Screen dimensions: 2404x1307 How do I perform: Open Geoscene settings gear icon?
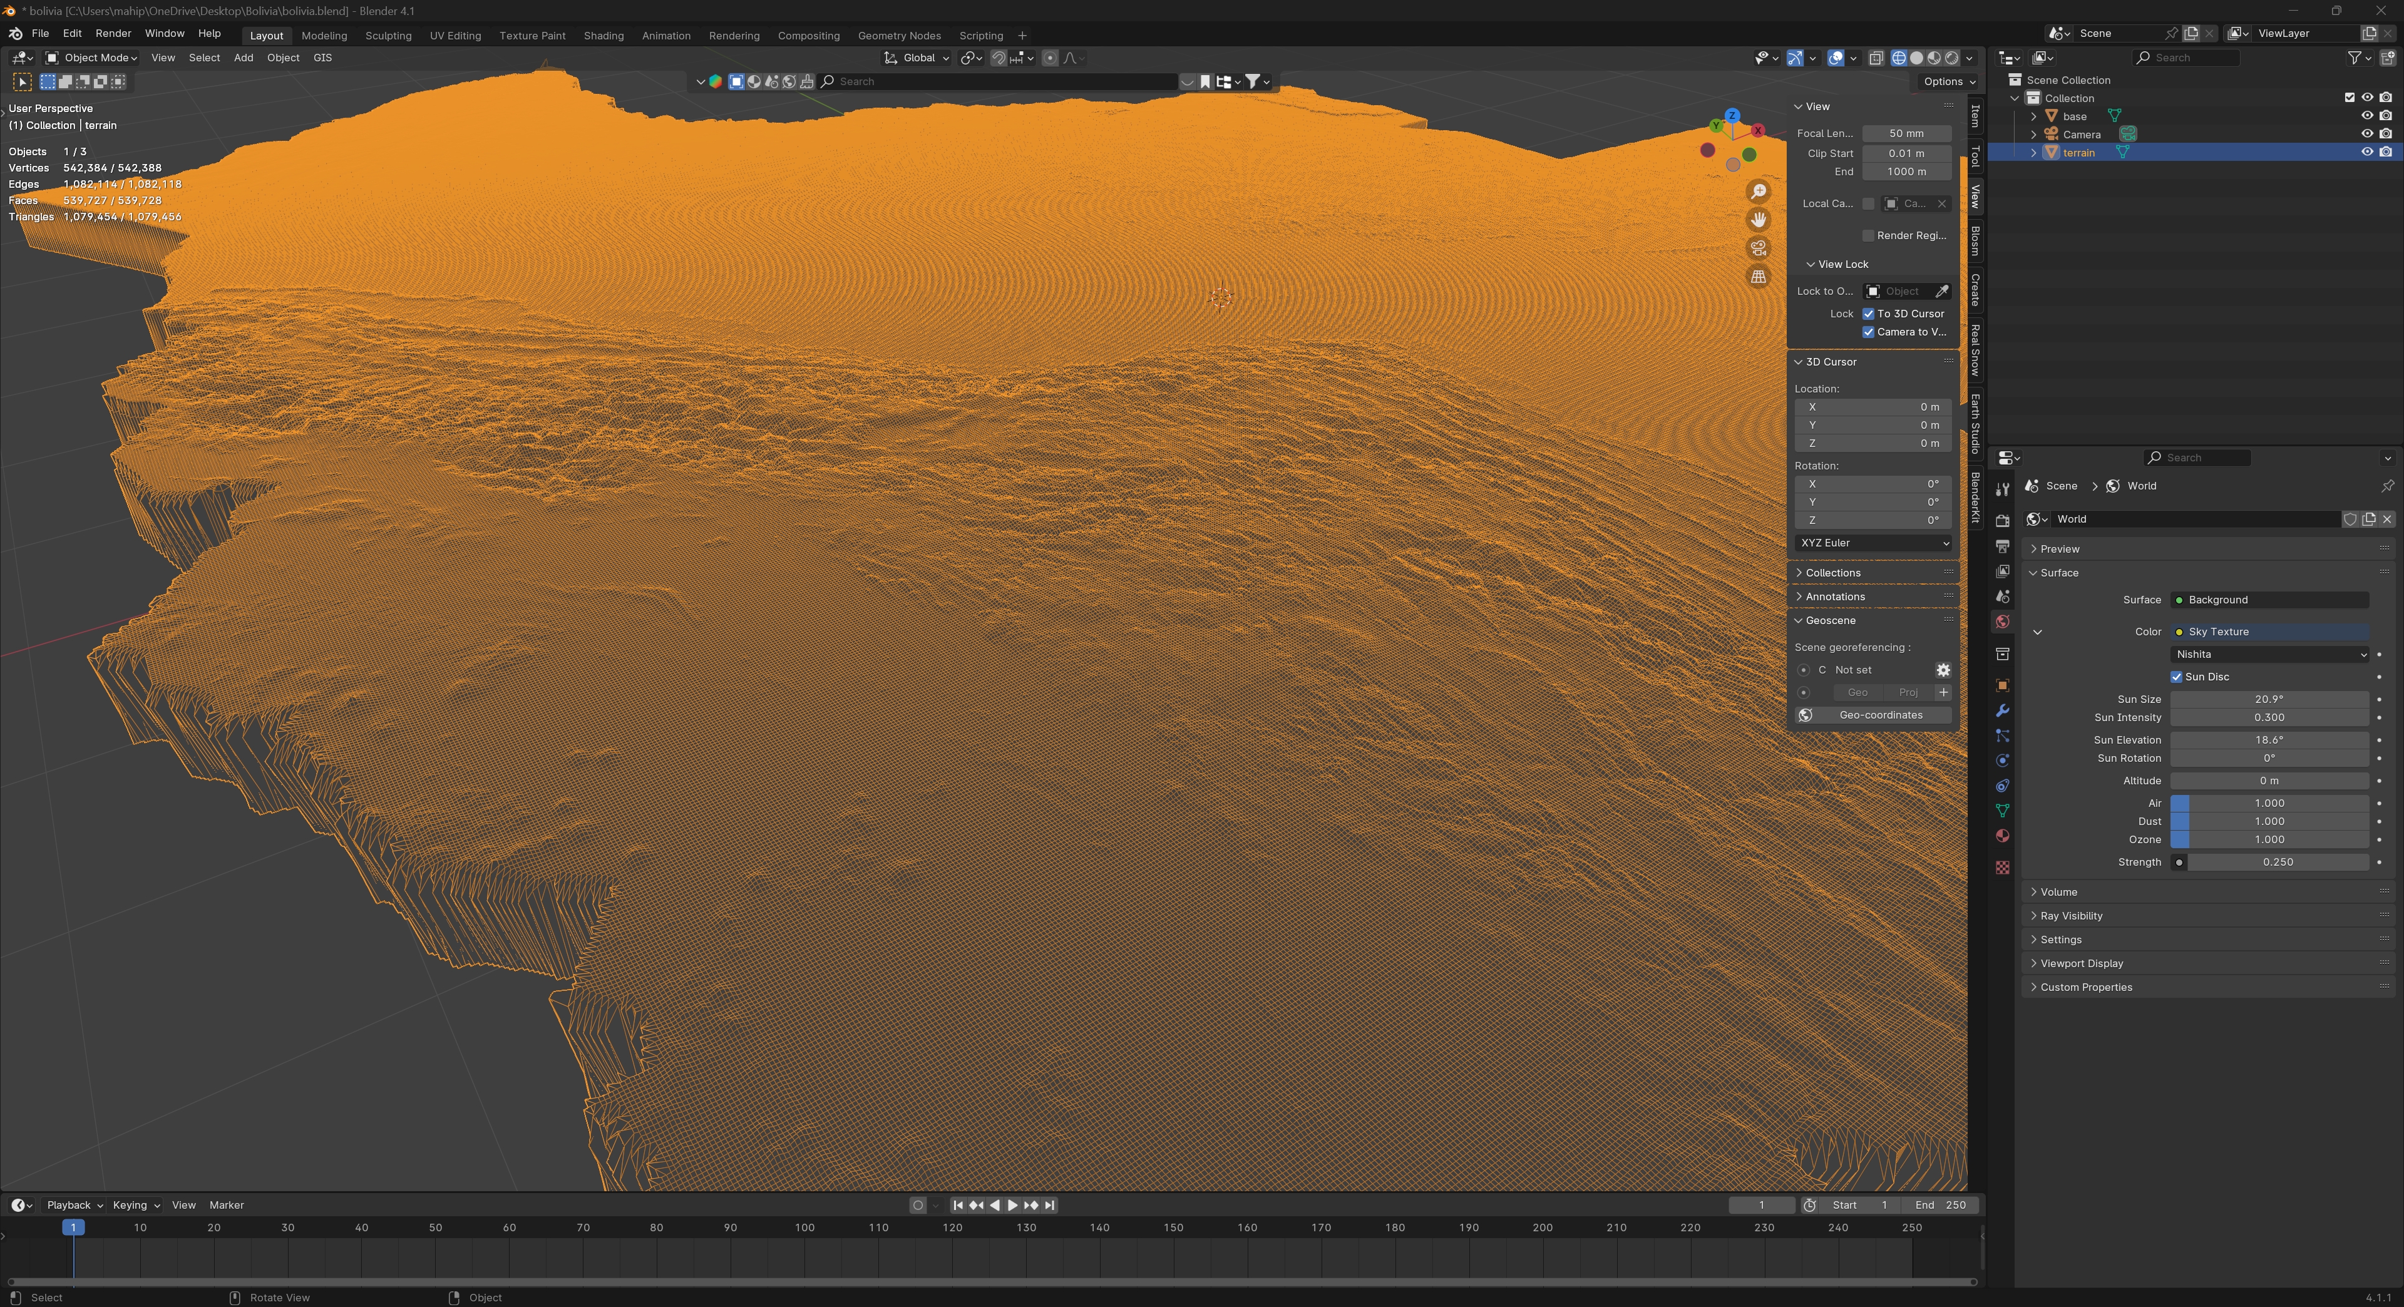(1943, 670)
